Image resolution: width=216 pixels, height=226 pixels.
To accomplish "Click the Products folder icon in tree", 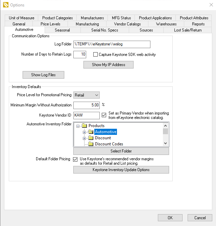I will [x=85, y=126].
